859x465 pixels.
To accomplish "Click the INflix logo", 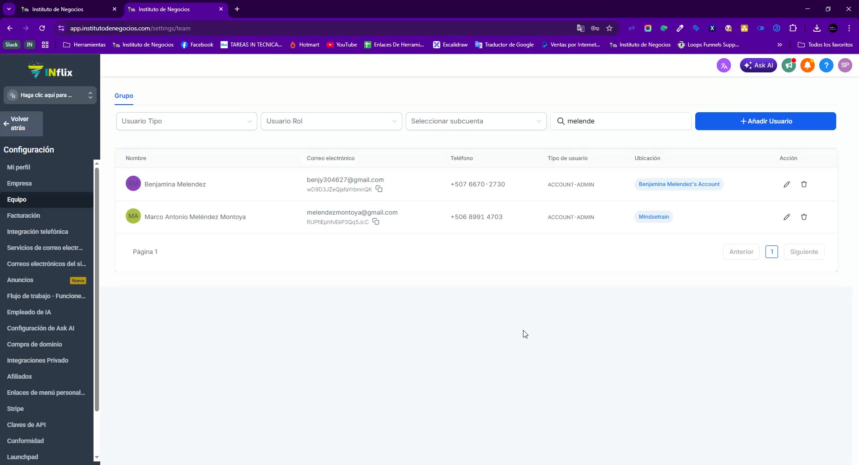I will 50,71.
